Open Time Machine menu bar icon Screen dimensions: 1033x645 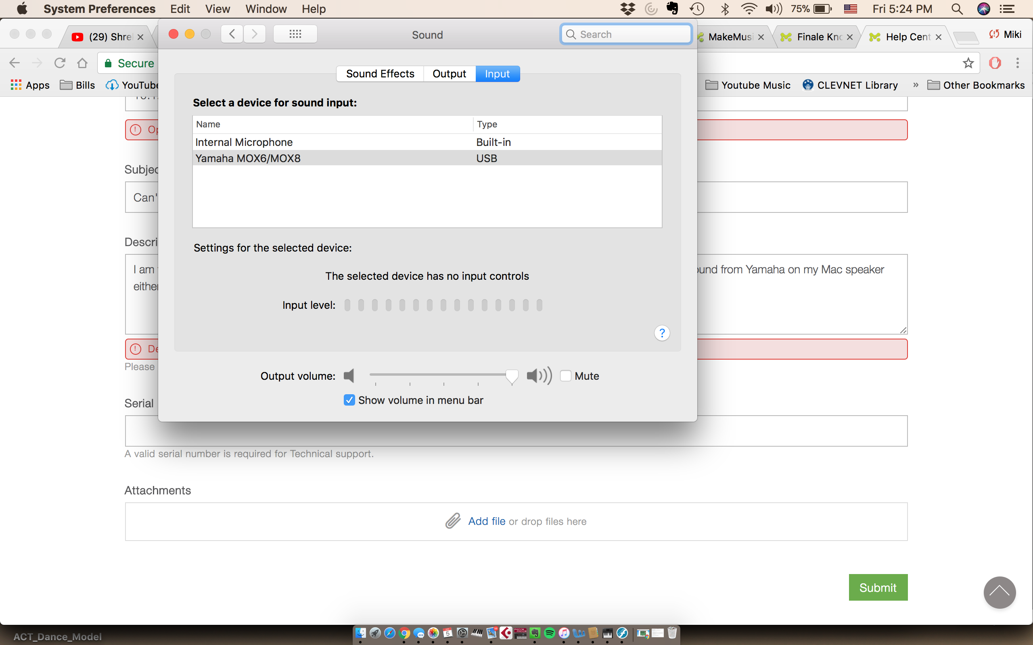(697, 8)
